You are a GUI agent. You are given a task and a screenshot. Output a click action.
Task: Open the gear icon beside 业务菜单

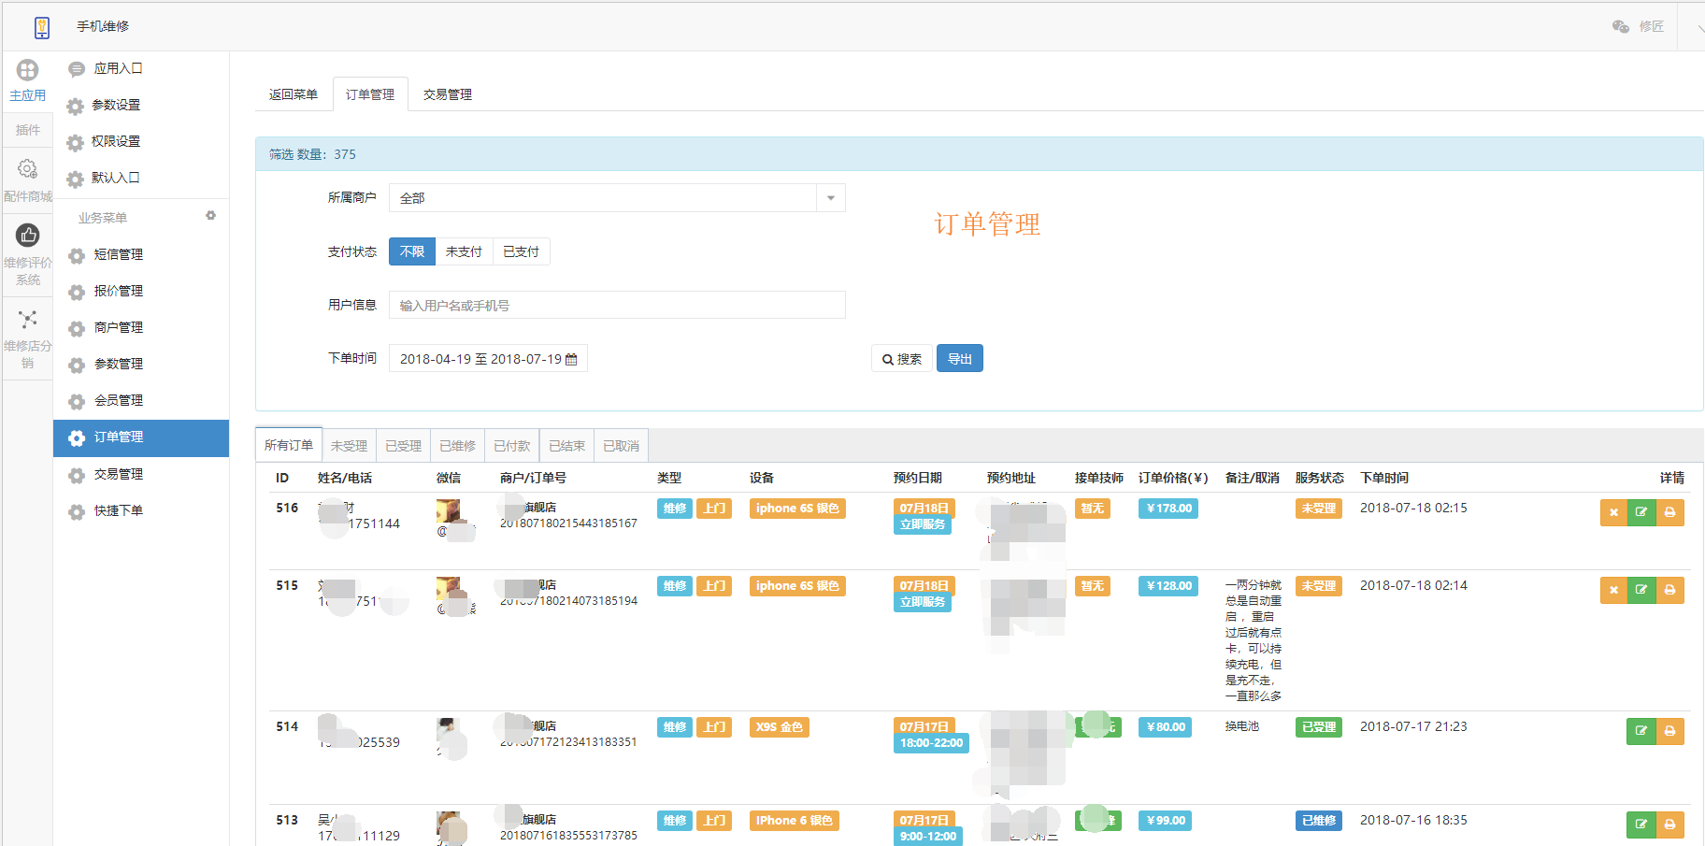(x=210, y=215)
